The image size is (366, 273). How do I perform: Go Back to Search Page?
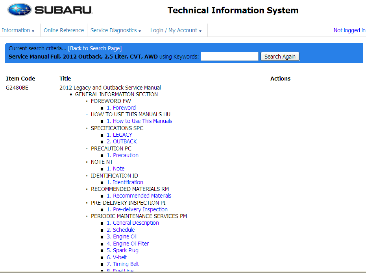[x=95, y=48]
